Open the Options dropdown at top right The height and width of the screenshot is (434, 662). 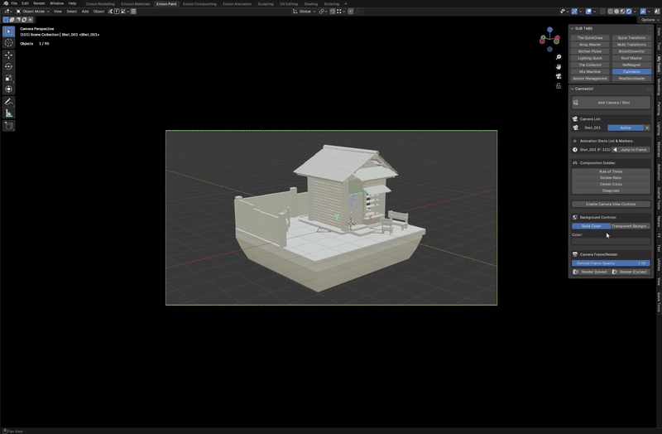pyautogui.click(x=649, y=19)
